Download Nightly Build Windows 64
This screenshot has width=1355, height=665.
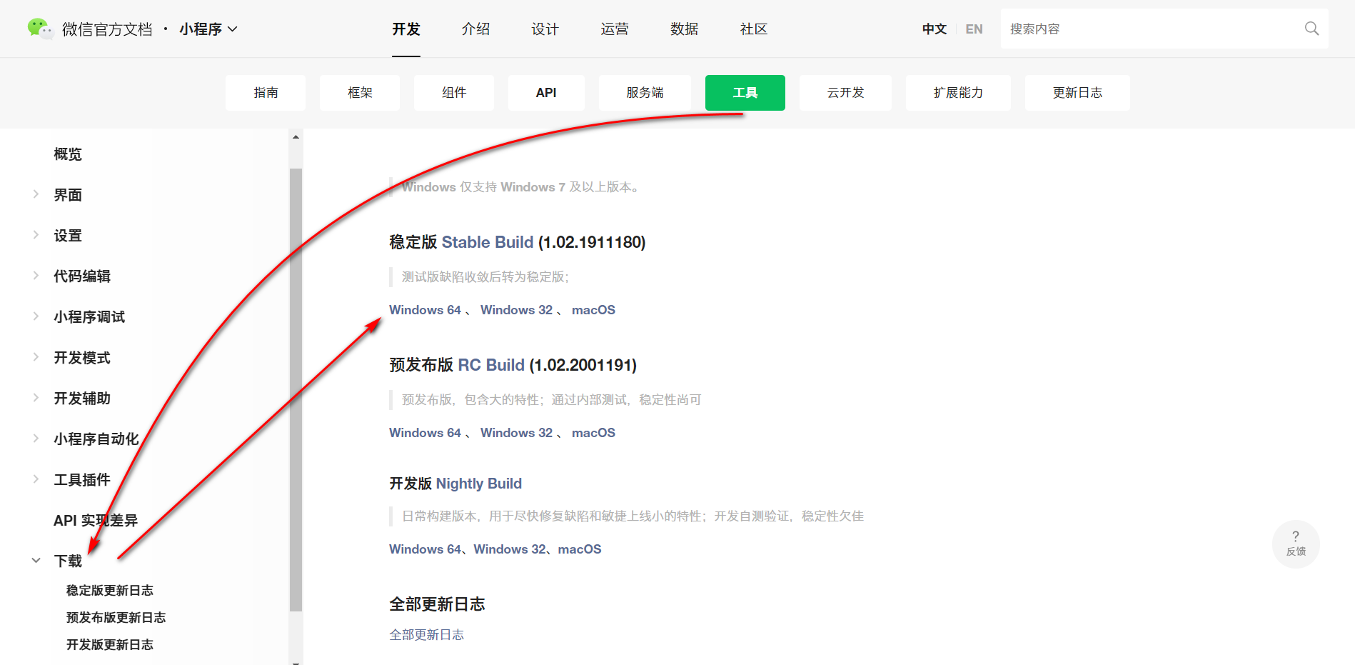(425, 549)
